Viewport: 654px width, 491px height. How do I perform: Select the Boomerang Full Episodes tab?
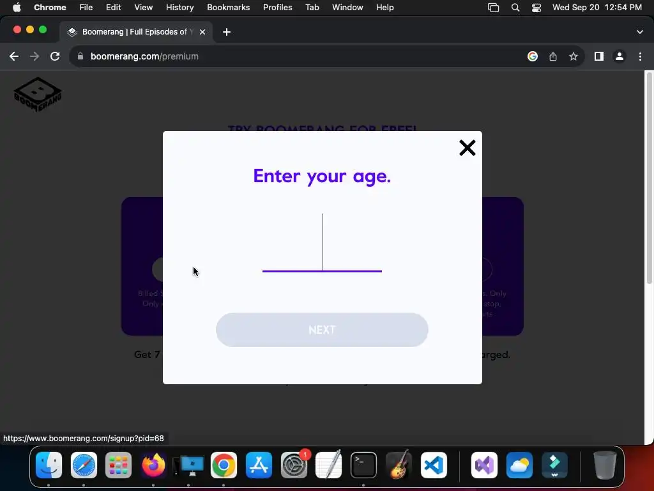pyautogui.click(x=137, y=32)
